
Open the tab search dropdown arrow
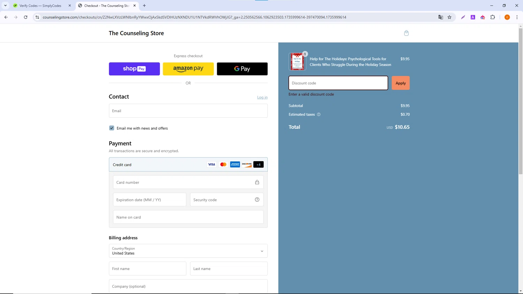[x=5, y=6]
